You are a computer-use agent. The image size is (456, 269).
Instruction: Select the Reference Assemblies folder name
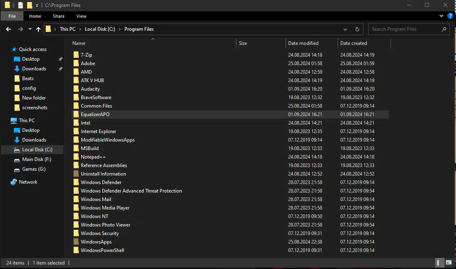click(104, 165)
